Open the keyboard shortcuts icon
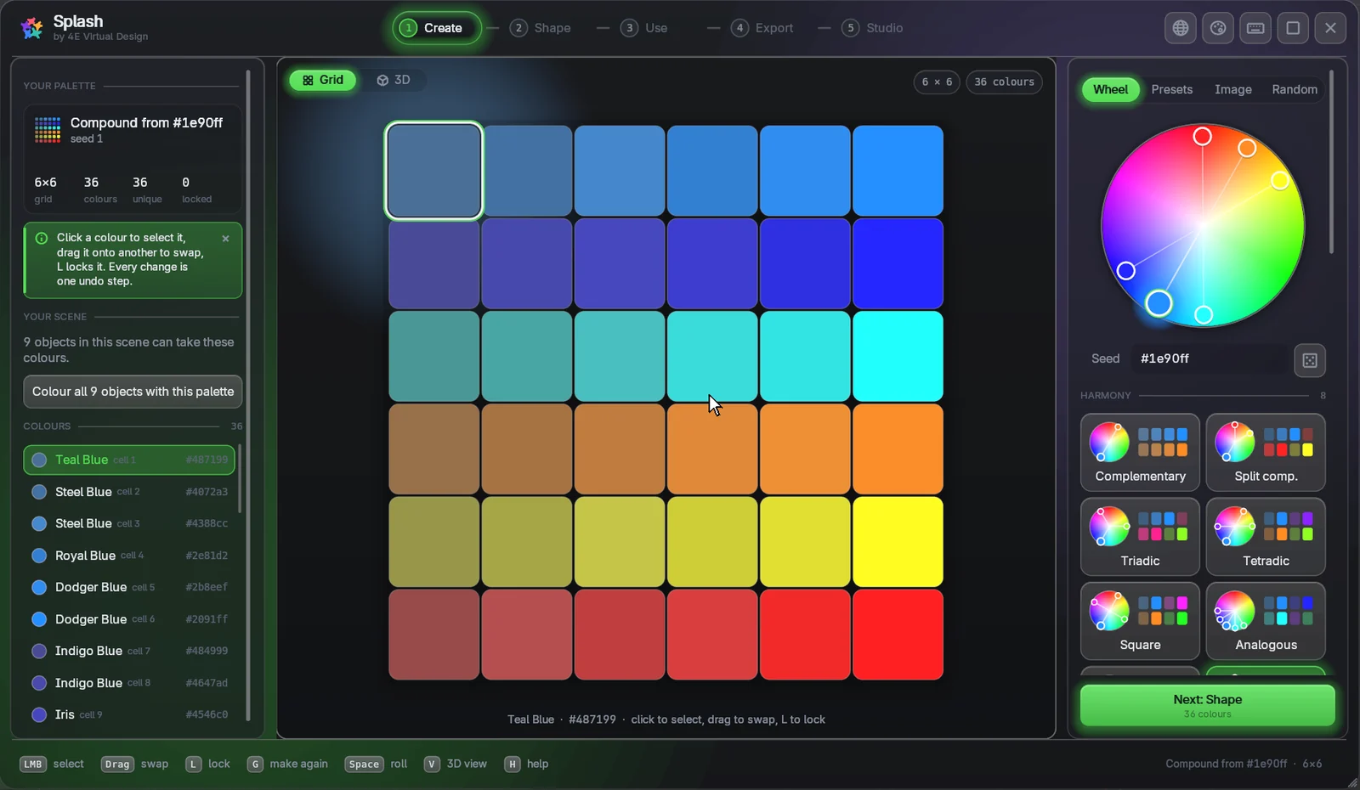Screen dimensions: 1360x790 point(1255,28)
